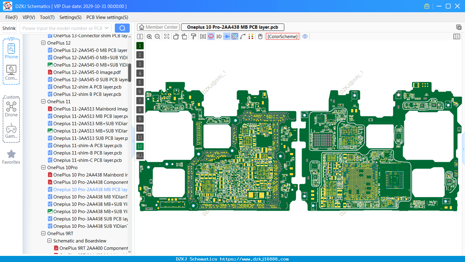Click the mouse settings icon
This screenshot has height=262, width=465.
(x=260, y=37)
